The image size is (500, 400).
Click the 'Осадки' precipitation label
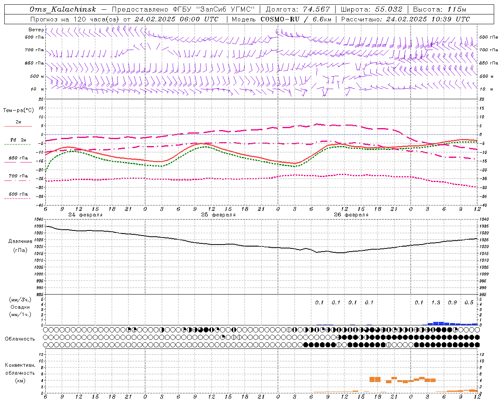tap(20, 307)
